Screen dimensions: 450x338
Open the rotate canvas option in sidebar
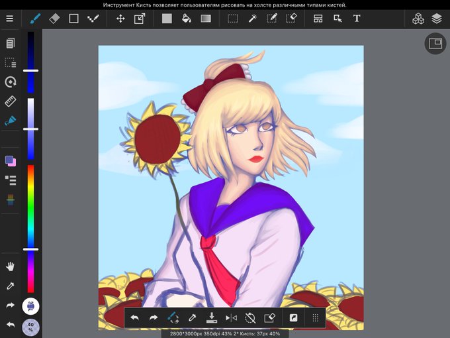[x=11, y=82]
